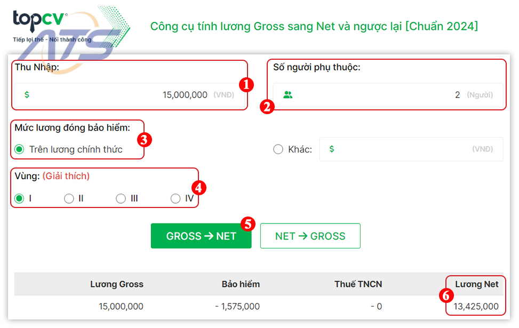
Task: Select region Vùng IV
Action: (x=175, y=198)
